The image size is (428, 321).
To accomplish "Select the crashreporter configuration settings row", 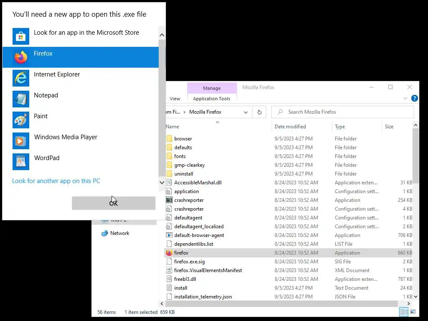I will pyautogui.click(x=289, y=209).
